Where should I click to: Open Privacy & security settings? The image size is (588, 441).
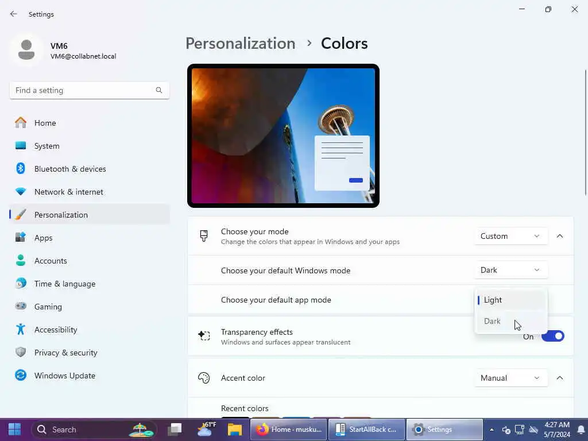coord(90,353)
